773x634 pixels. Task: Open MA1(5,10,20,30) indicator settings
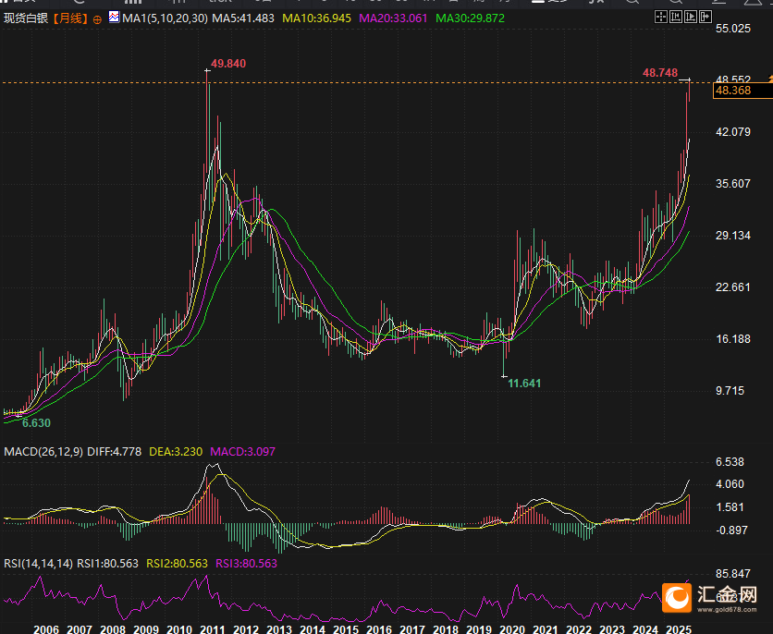tap(165, 18)
